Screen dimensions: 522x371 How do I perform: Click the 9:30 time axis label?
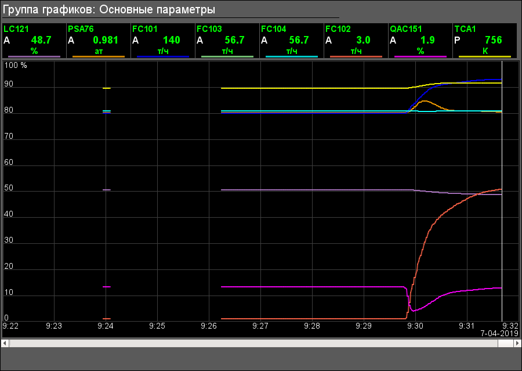tap(415, 326)
